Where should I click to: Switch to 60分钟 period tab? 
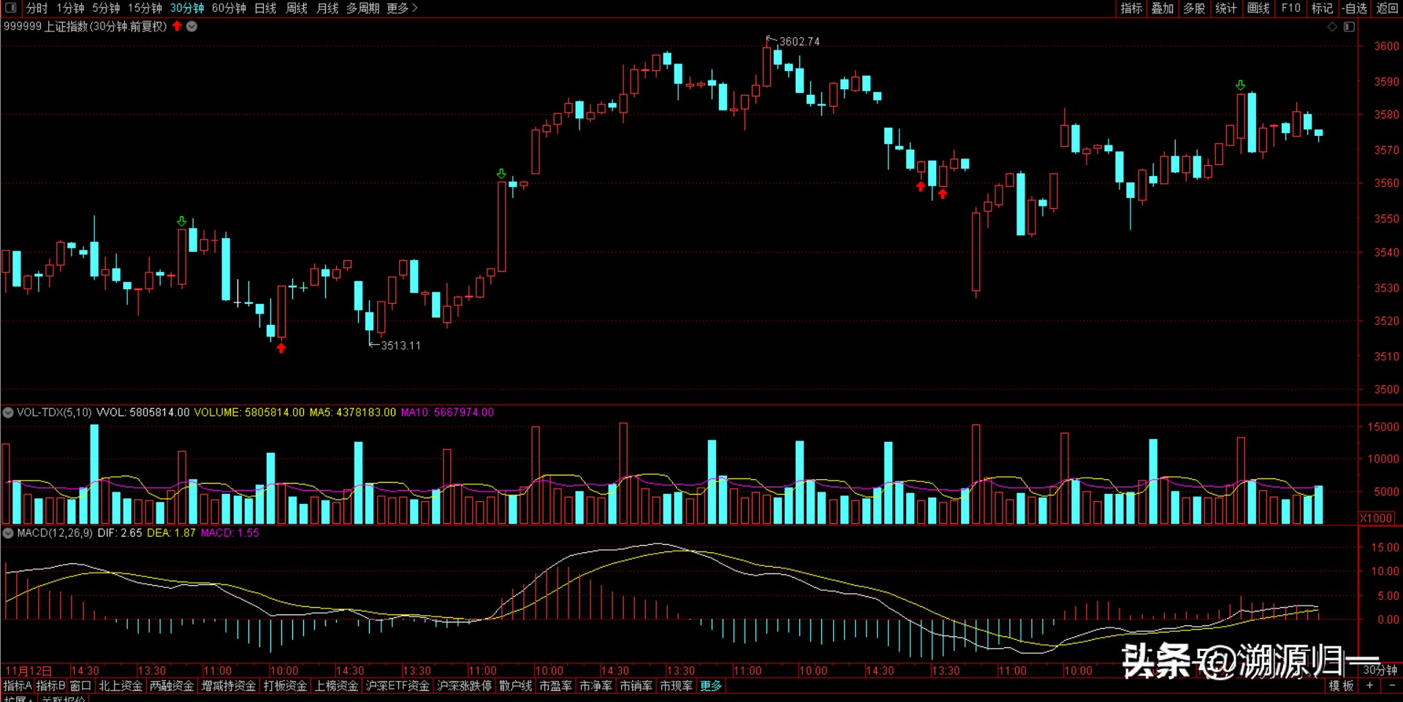(229, 8)
